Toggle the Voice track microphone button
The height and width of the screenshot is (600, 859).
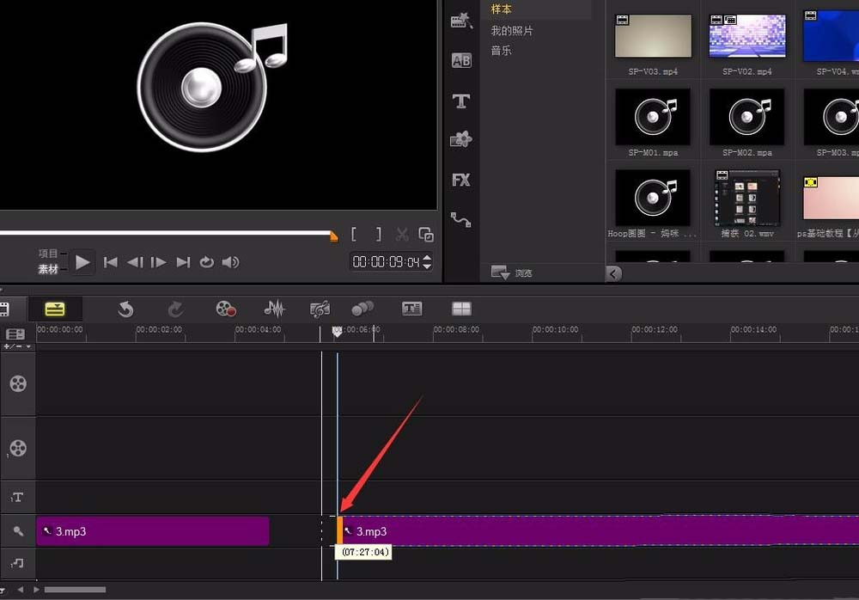point(18,531)
